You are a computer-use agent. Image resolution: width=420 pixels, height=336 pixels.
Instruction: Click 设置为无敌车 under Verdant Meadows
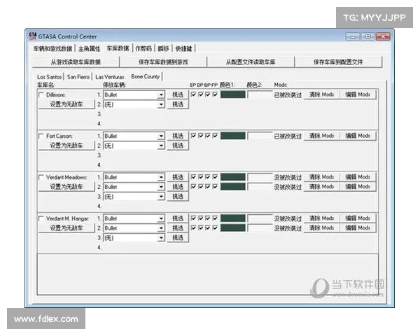point(66,187)
